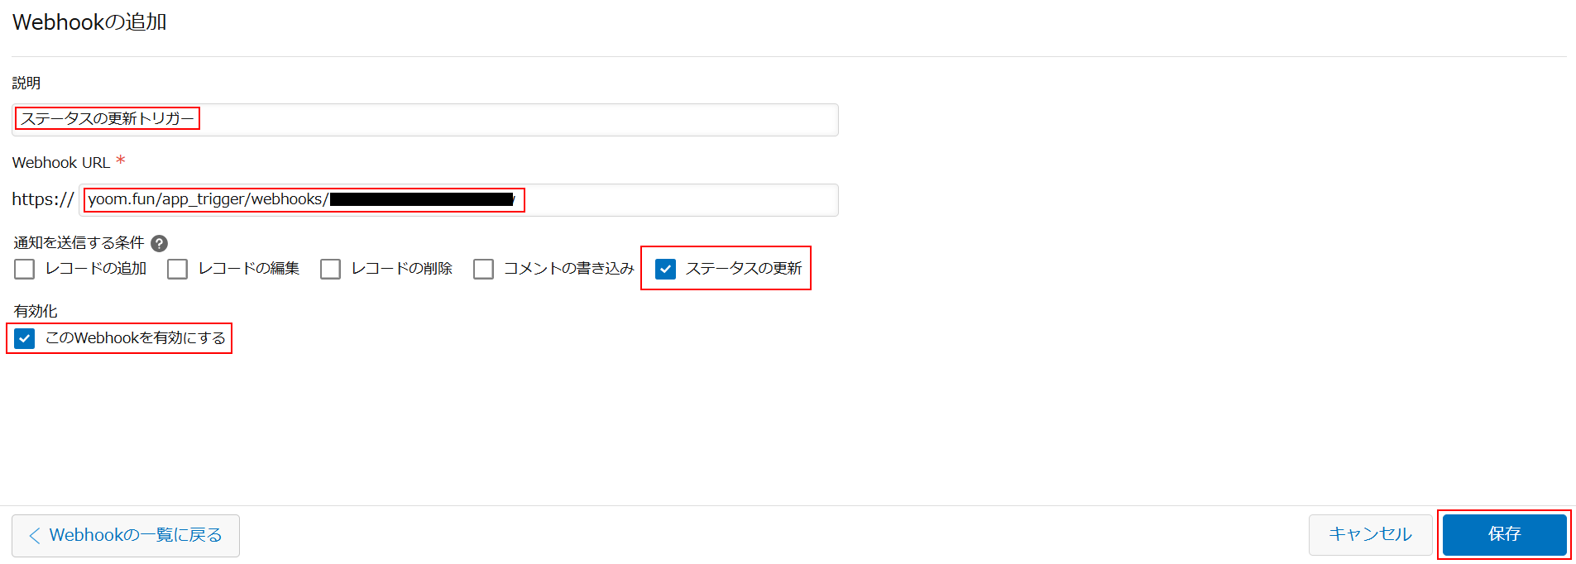1576x564 pixels.
Task: Click the 有効化 section label
Action: tap(36, 311)
